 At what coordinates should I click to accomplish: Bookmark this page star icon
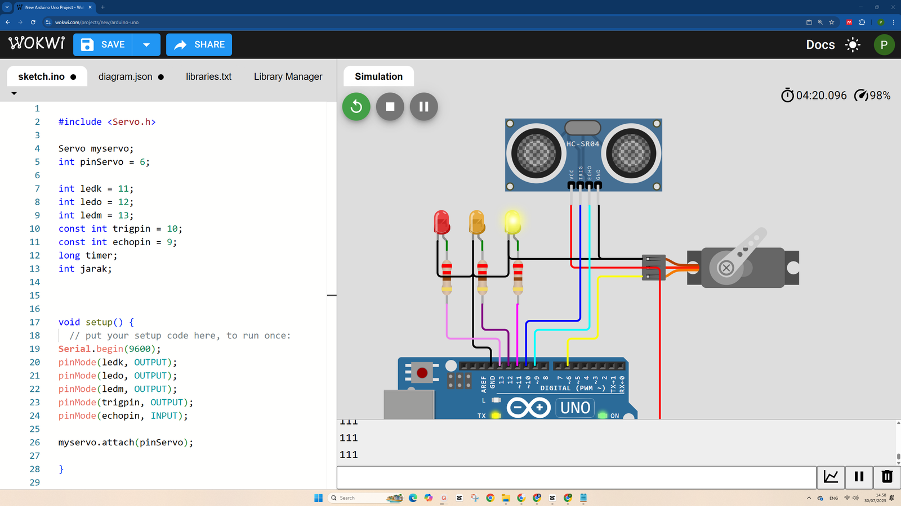point(831,22)
